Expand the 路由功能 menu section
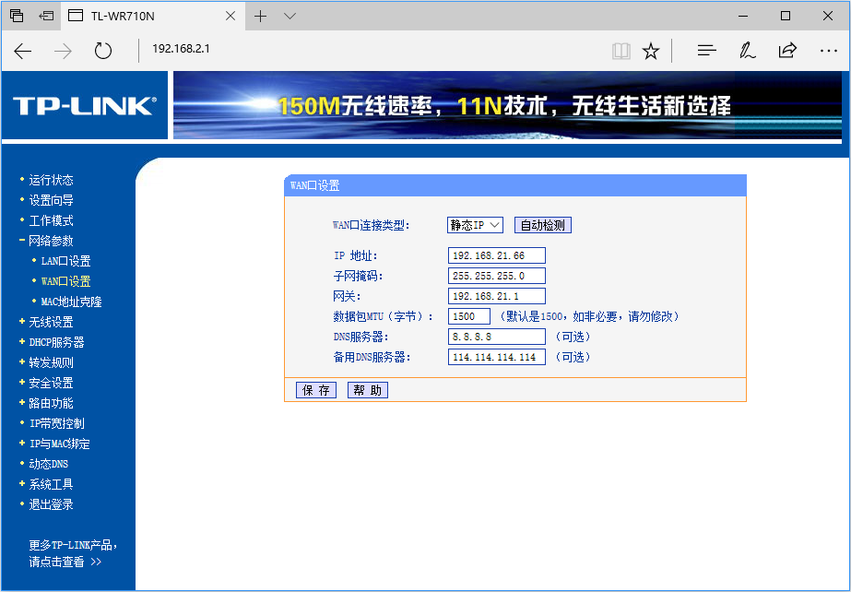The width and height of the screenshot is (851, 592). point(51,403)
